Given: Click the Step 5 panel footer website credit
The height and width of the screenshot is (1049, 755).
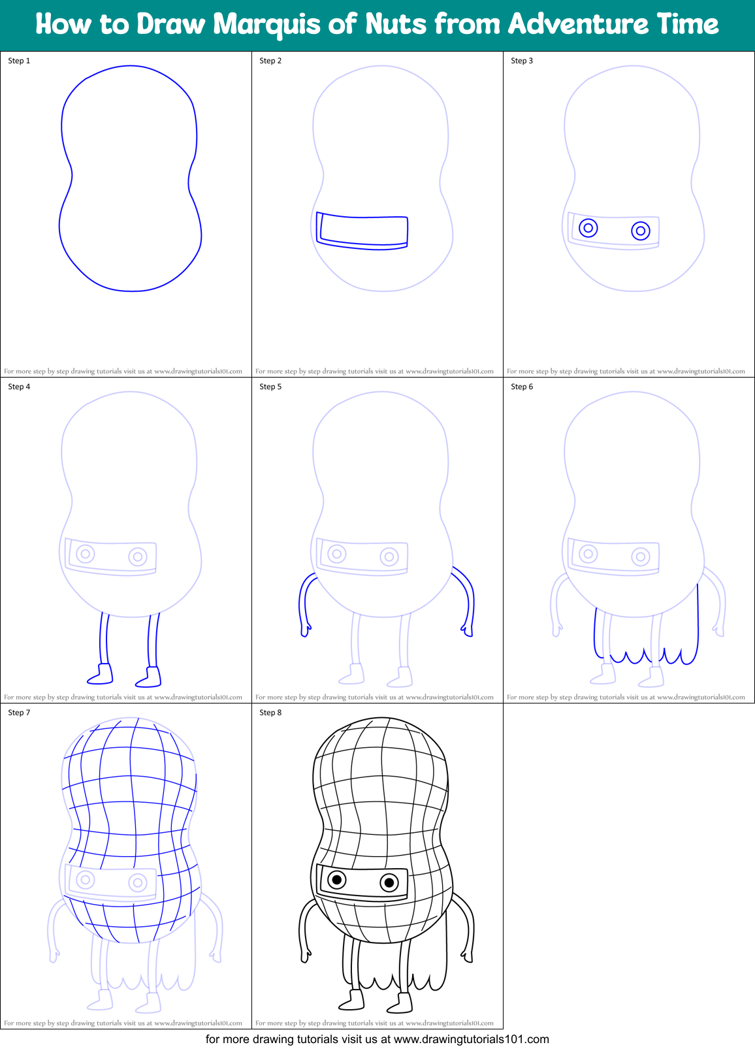Looking at the screenshot, I should tap(375, 697).
